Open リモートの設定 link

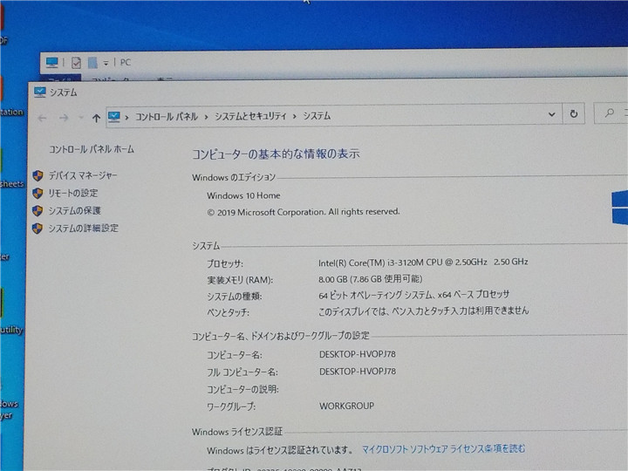pyautogui.click(x=73, y=193)
